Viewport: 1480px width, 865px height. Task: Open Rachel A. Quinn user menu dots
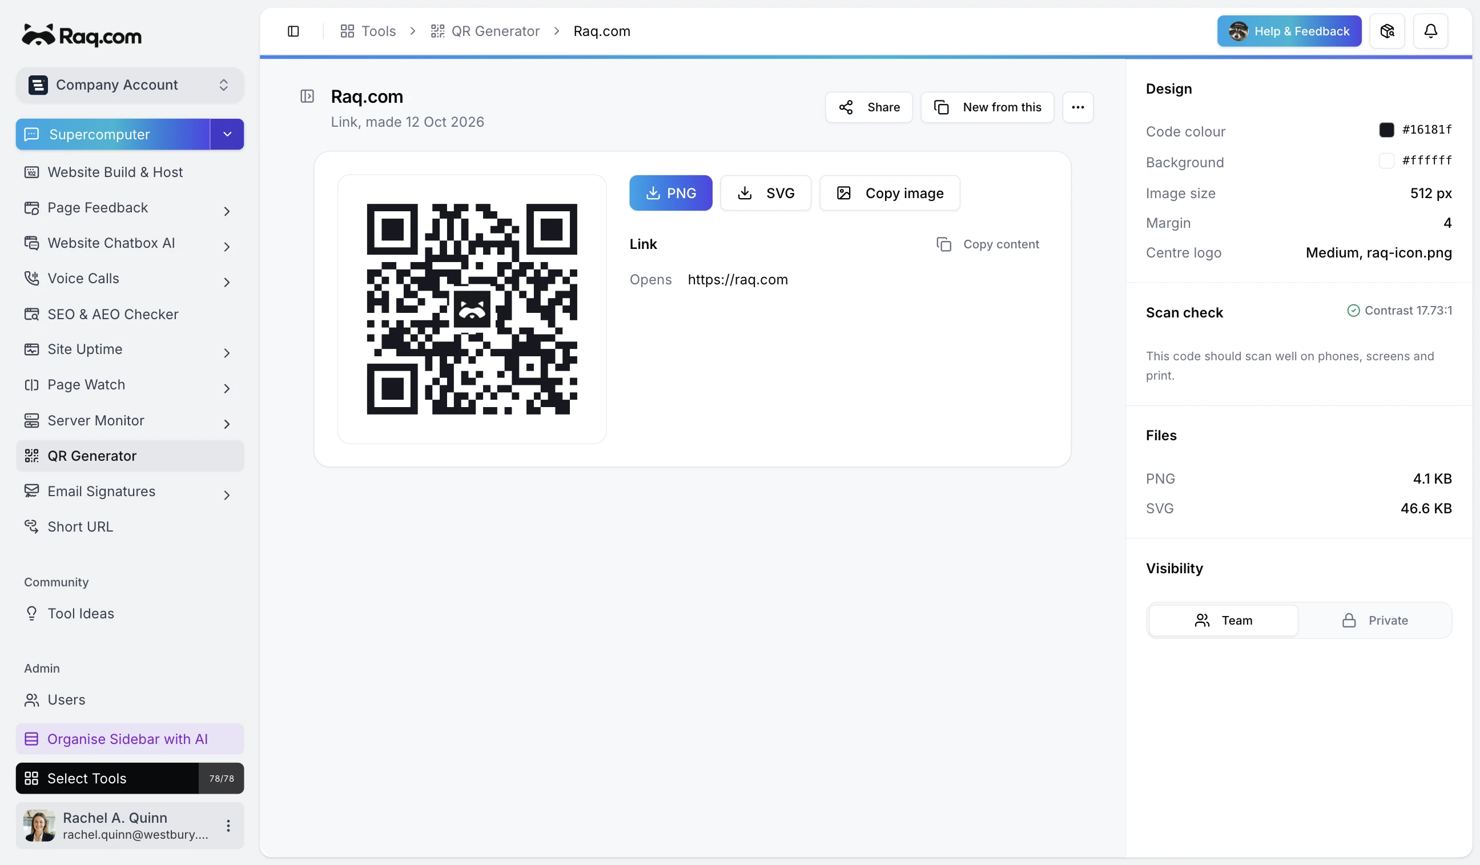tap(228, 826)
